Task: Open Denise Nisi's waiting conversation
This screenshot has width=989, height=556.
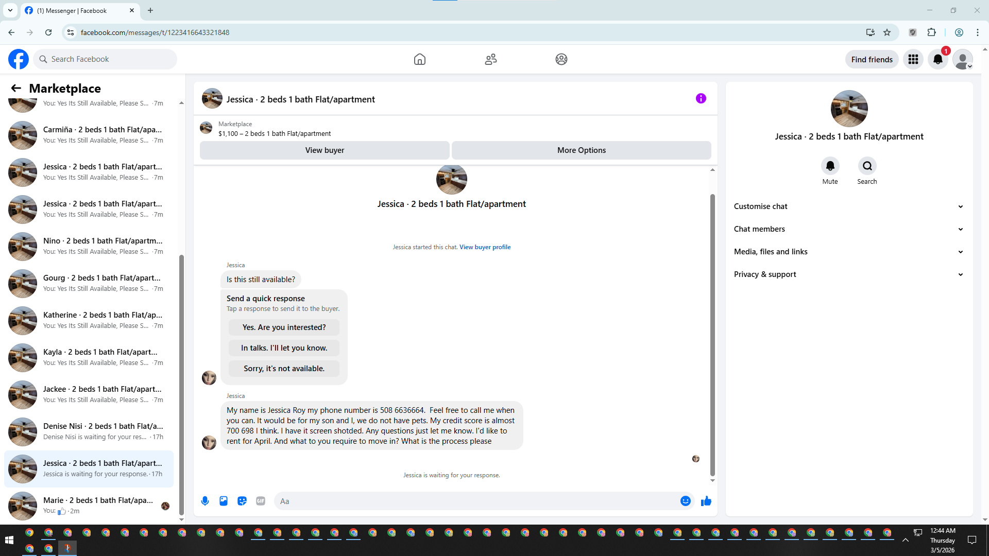Action: pyautogui.click(x=89, y=431)
